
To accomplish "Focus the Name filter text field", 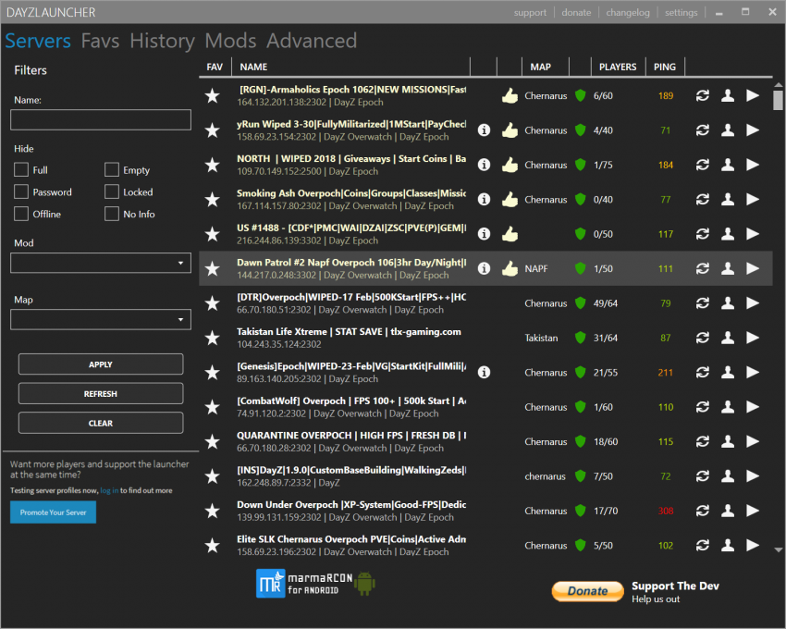I will (x=101, y=120).
